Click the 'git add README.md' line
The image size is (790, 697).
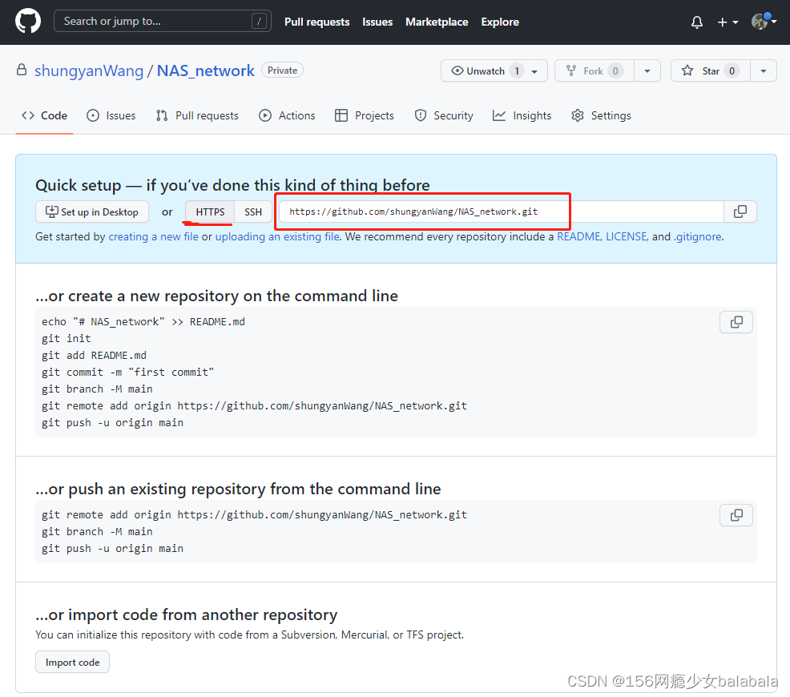[x=94, y=356]
